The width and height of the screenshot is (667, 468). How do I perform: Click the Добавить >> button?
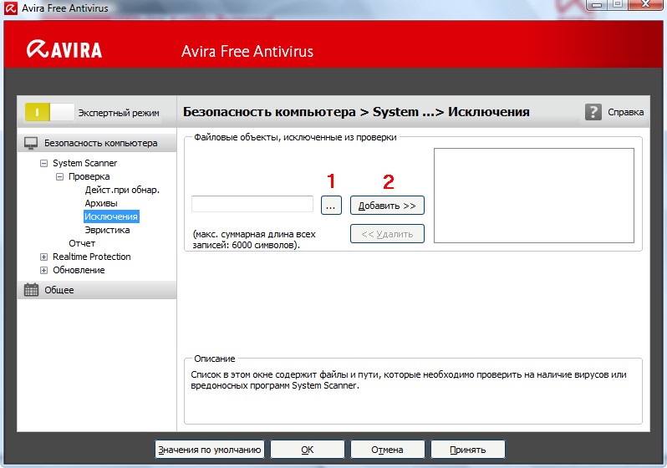pyautogui.click(x=387, y=205)
